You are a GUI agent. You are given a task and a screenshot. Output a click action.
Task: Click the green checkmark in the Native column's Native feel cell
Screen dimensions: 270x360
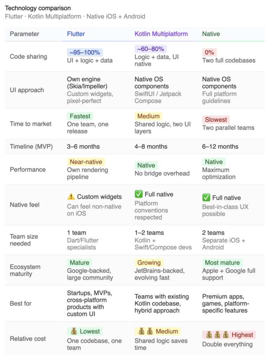[206, 198]
